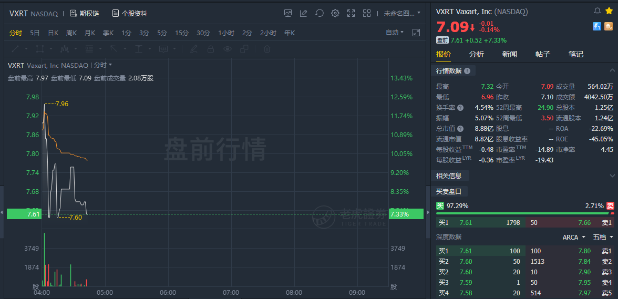
Task: Select the arrow drawing tool
Action: [114, 49]
